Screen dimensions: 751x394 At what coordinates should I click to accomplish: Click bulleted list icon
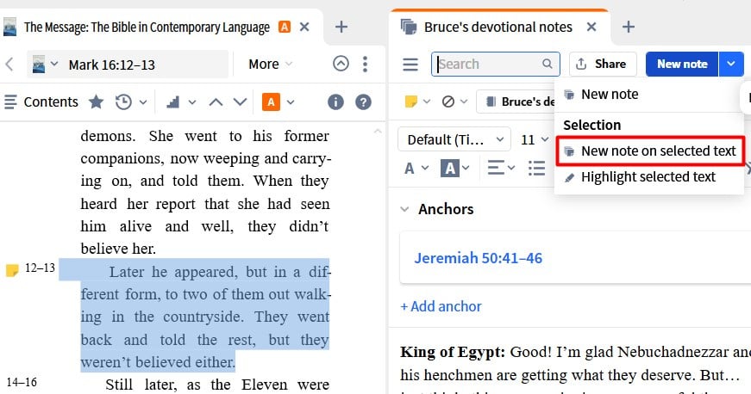[536, 168]
